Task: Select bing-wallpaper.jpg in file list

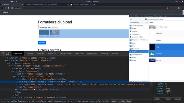Action: coord(166,27)
